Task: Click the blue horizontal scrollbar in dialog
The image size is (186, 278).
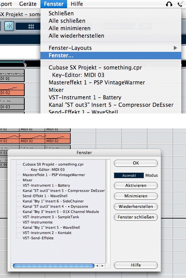Action: (53, 265)
